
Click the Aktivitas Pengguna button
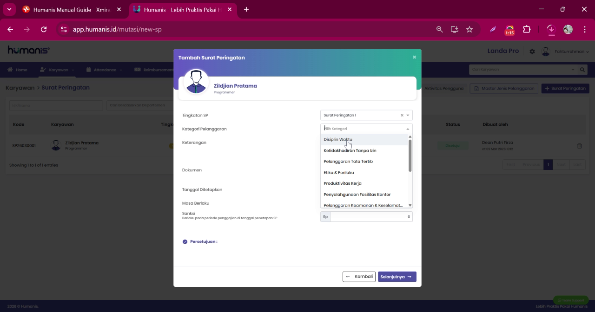pos(443,88)
